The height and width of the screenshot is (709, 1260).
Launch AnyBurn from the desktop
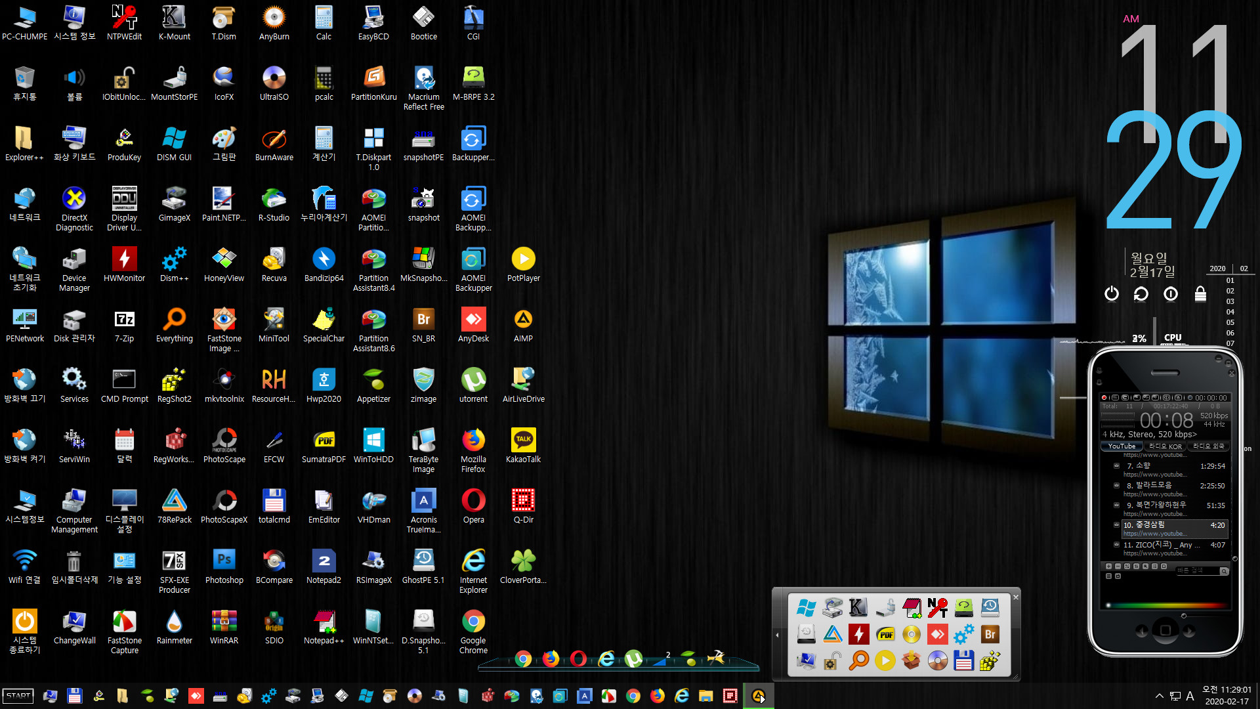(274, 23)
